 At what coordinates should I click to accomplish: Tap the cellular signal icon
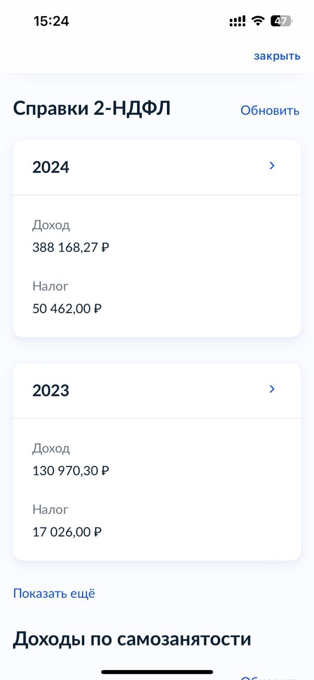pos(237,21)
